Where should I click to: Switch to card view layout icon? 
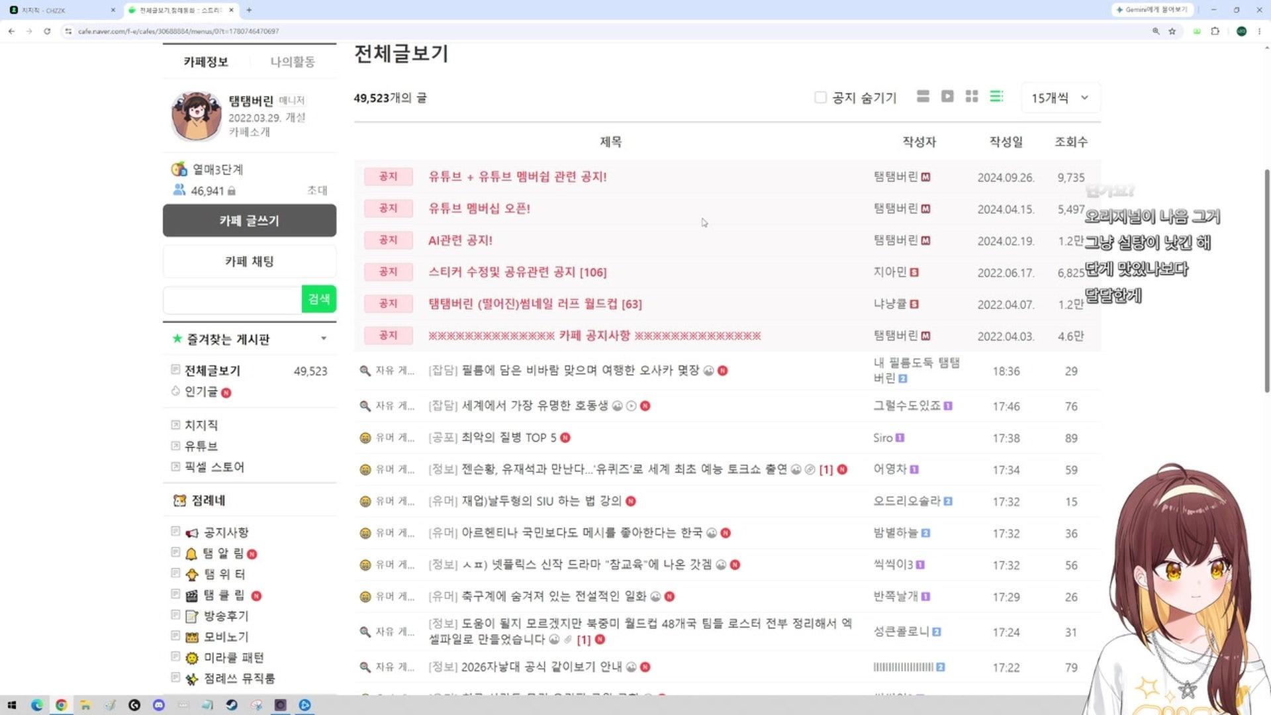tap(923, 97)
